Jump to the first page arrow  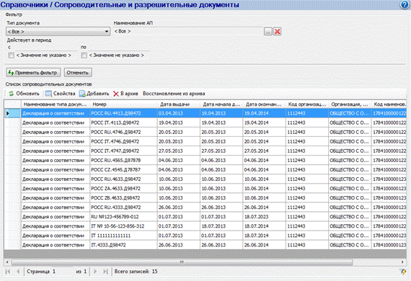pyautogui.click(x=8, y=272)
